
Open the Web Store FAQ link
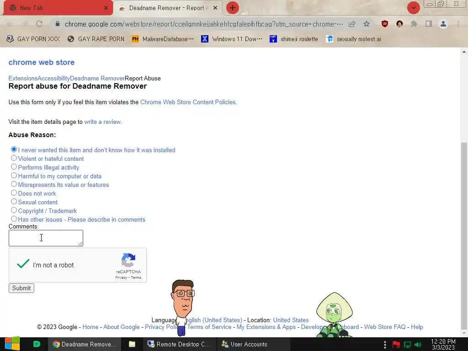[385, 327]
